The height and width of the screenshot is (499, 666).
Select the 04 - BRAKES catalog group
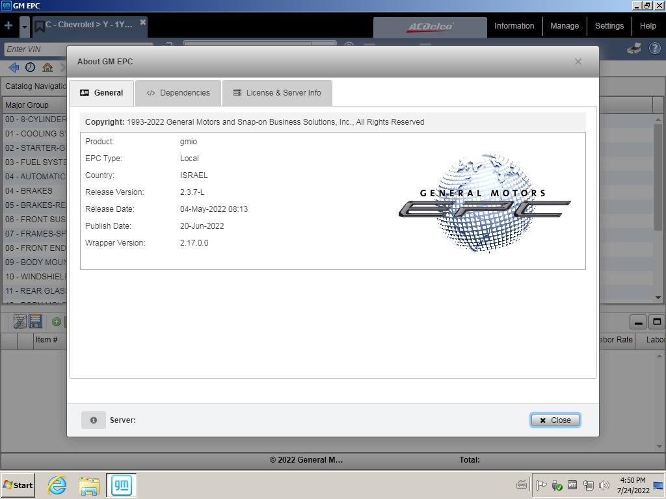click(31, 190)
